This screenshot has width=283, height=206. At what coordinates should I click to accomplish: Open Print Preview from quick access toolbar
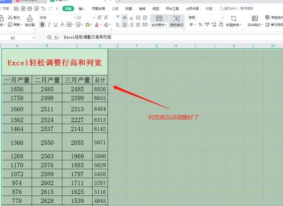pyautogui.click(x=36, y=8)
